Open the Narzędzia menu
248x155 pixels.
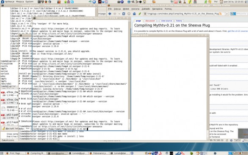coord(157,9)
